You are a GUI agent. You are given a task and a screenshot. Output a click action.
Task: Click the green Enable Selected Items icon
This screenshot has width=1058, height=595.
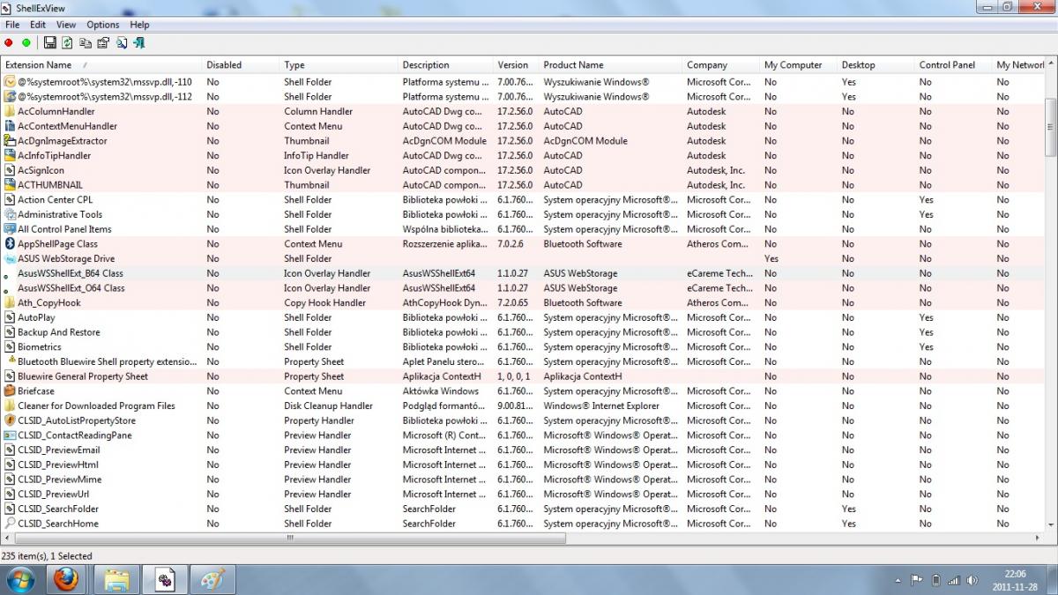26,42
